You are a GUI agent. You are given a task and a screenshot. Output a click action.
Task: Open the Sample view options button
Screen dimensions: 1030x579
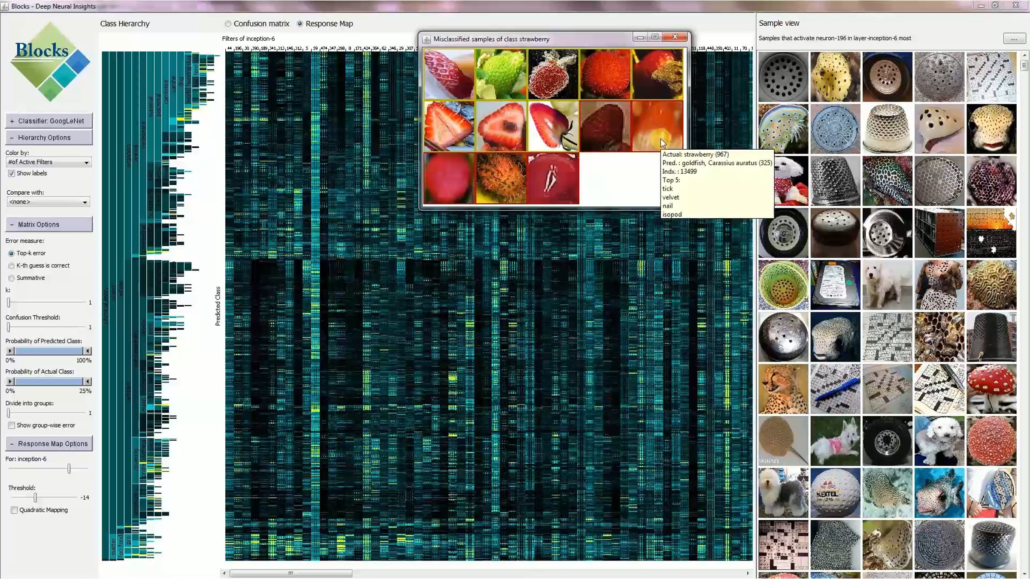[1014, 39]
